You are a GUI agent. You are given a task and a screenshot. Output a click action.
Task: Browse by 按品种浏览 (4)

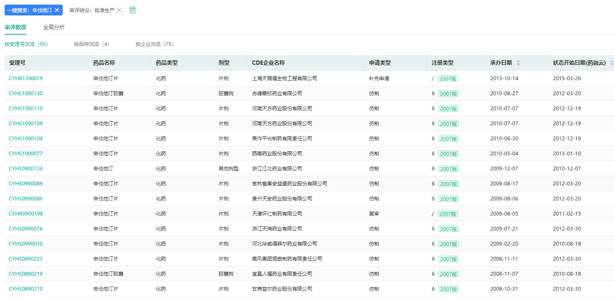point(92,44)
